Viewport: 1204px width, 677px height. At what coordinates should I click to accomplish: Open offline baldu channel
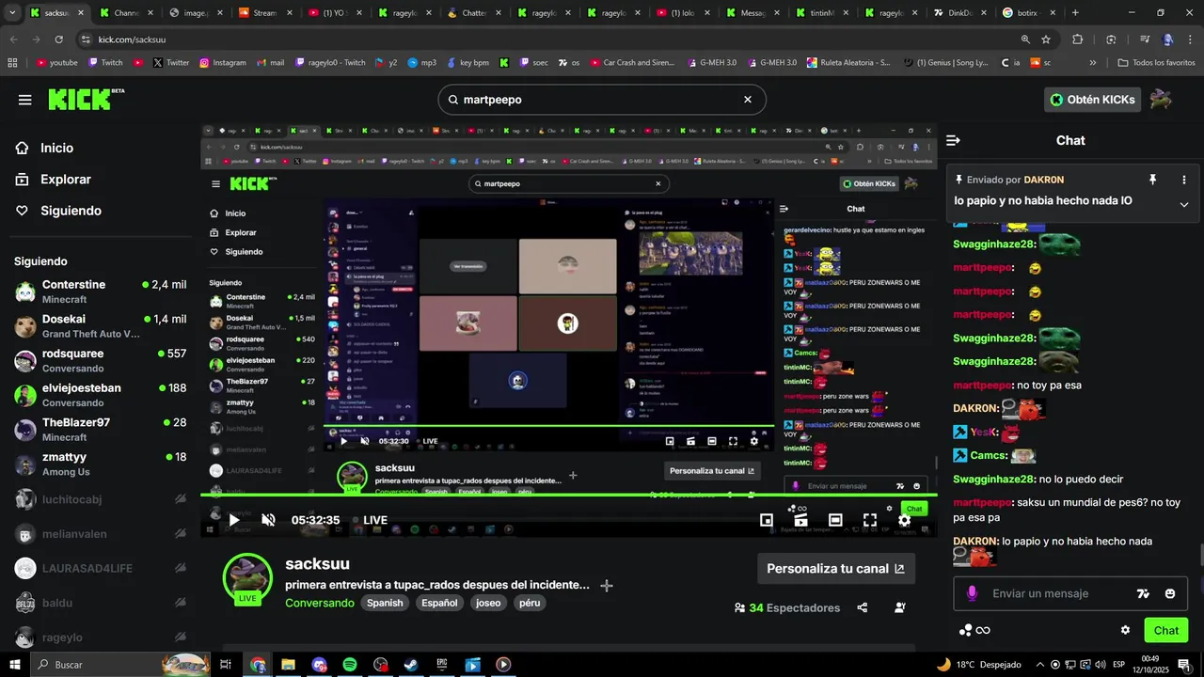click(100, 603)
